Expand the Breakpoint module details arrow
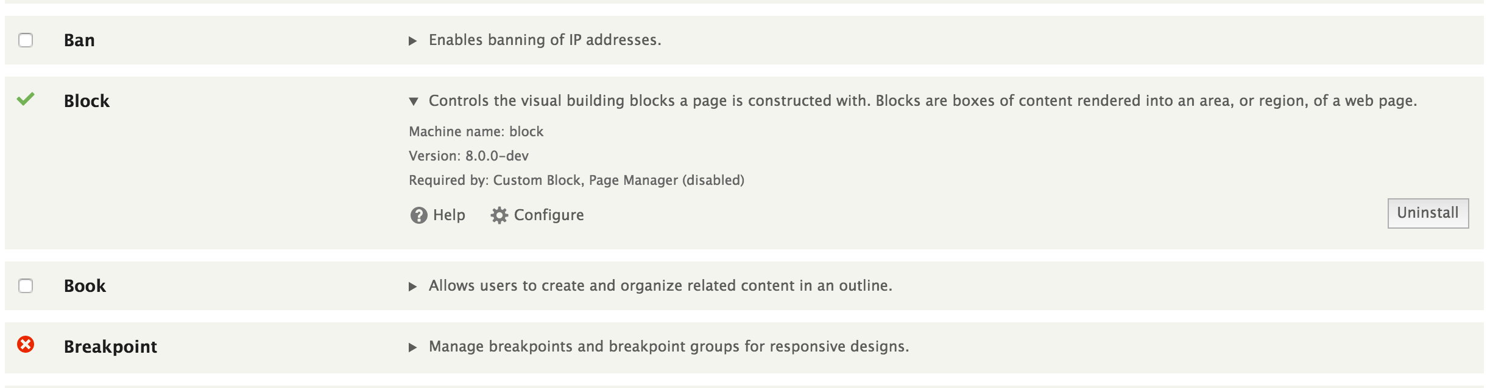This screenshot has width=1490, height=388. 413,347
